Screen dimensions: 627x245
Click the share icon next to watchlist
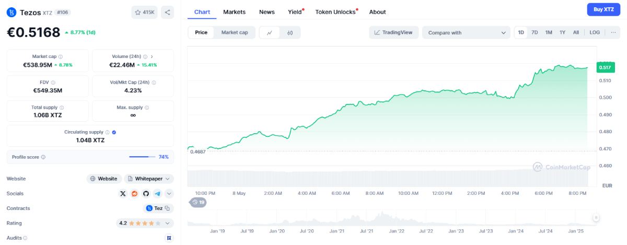click(167, 12)
